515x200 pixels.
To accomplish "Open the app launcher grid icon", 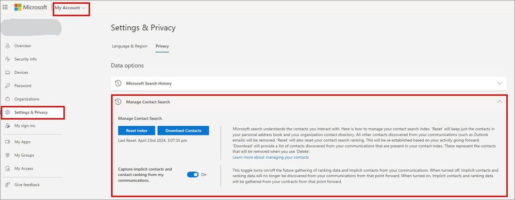I will (5, 7).
